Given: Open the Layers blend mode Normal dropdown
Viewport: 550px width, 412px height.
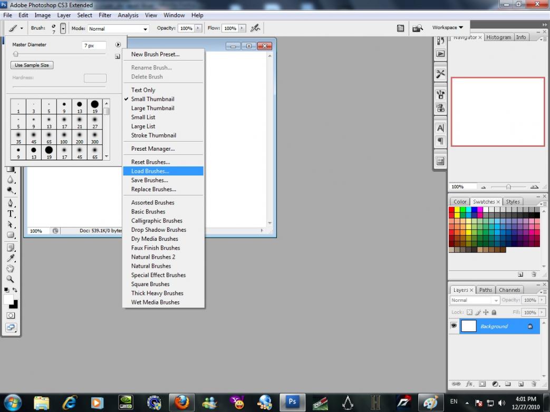Looking at the screenshot, I should [x=475, y=300].
